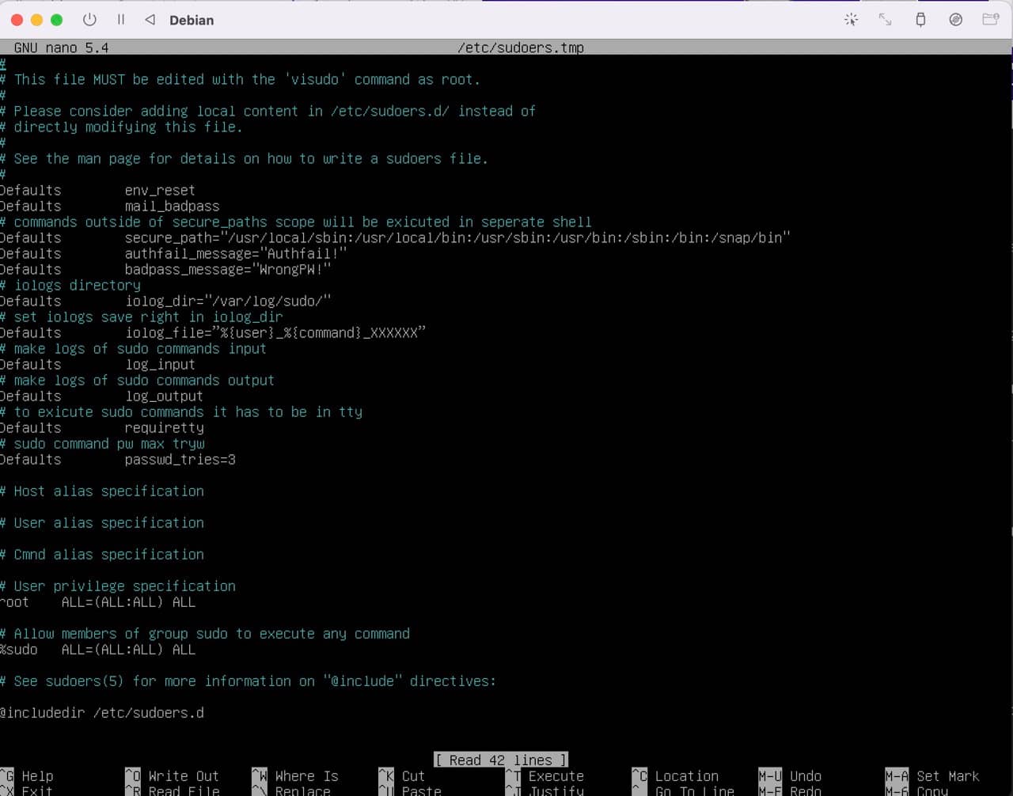This screenshot has width=1013, height=796.
Task: Click 'Allow members of group sudo' comment
Action: click(205, 633)
